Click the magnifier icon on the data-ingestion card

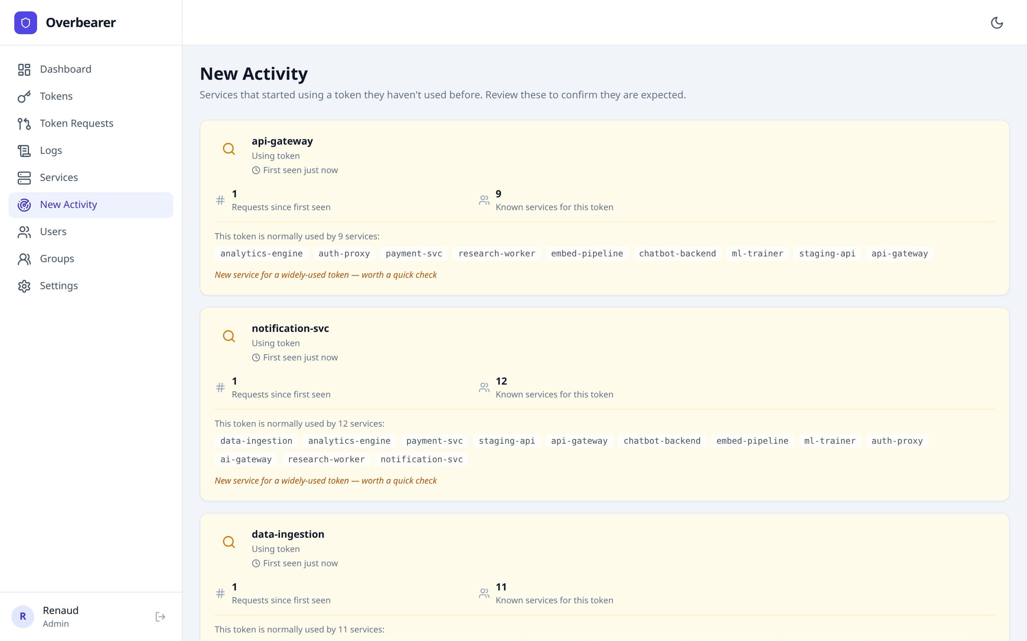[x=229, y=542]
